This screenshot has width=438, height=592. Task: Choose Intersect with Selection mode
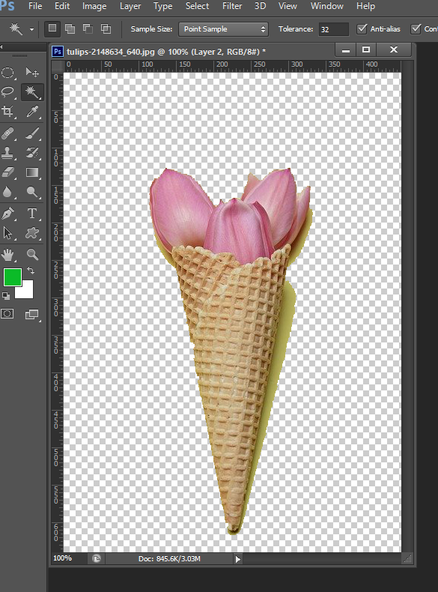[106, 29]
